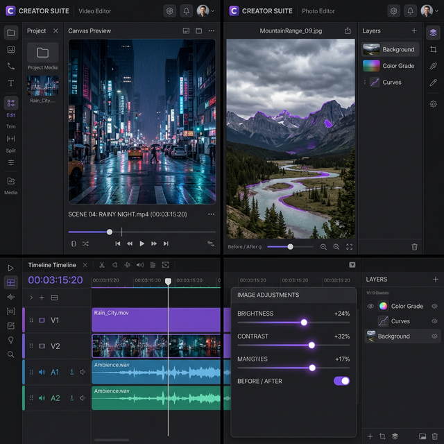This screenshot has width=444, height=444.
Task: Adjust the Brightness slider handle
Action: [304, 322]
